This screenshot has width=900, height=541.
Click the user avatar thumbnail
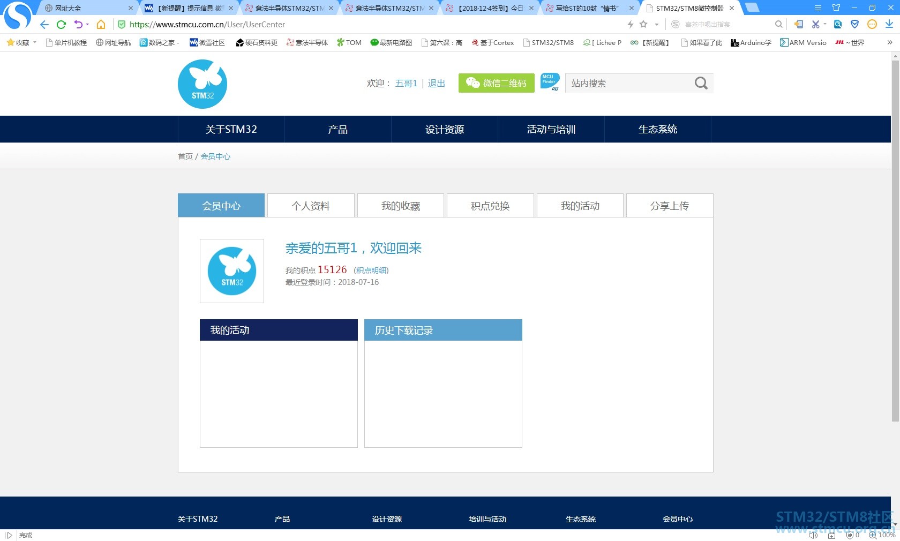[x=232, y=271]
